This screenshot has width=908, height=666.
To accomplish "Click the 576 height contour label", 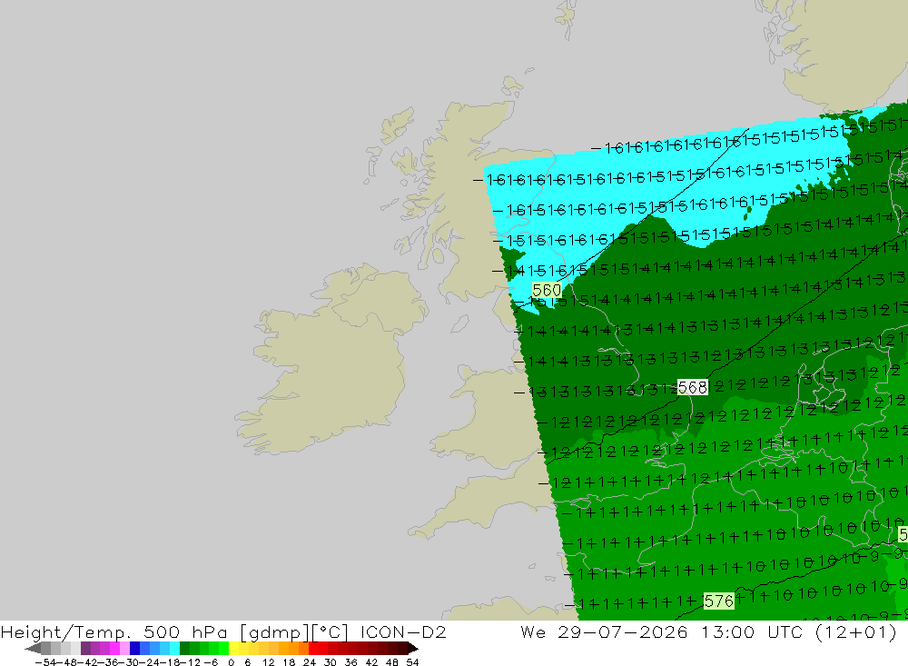I will (x=718, y=601).
